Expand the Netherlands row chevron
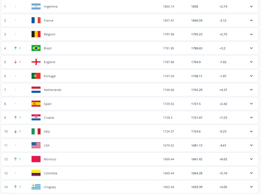The image size is (261, 194). (251, 90)
